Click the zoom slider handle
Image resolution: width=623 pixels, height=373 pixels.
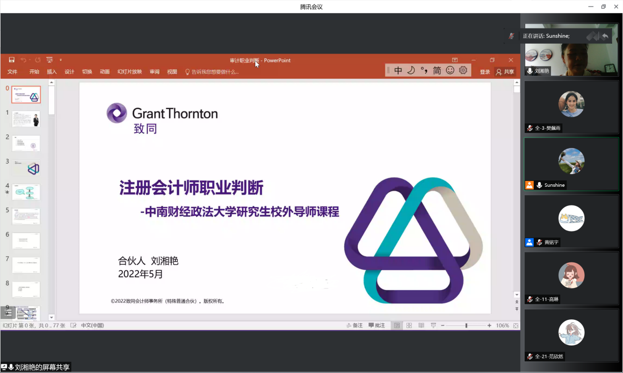[x=466, y=325]
